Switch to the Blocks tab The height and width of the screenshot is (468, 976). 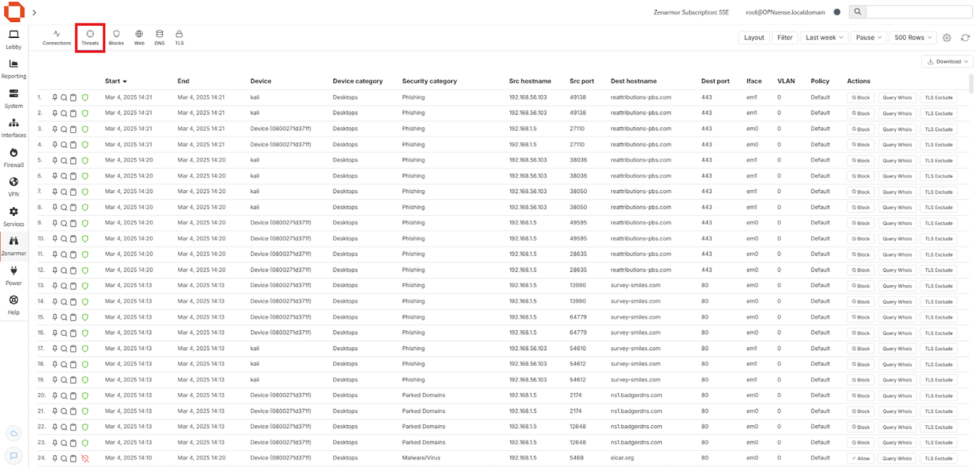pyautogui.click(x=116, y=38)
